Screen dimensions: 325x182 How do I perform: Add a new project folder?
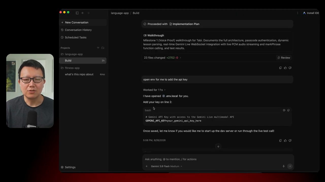(103, 48)
